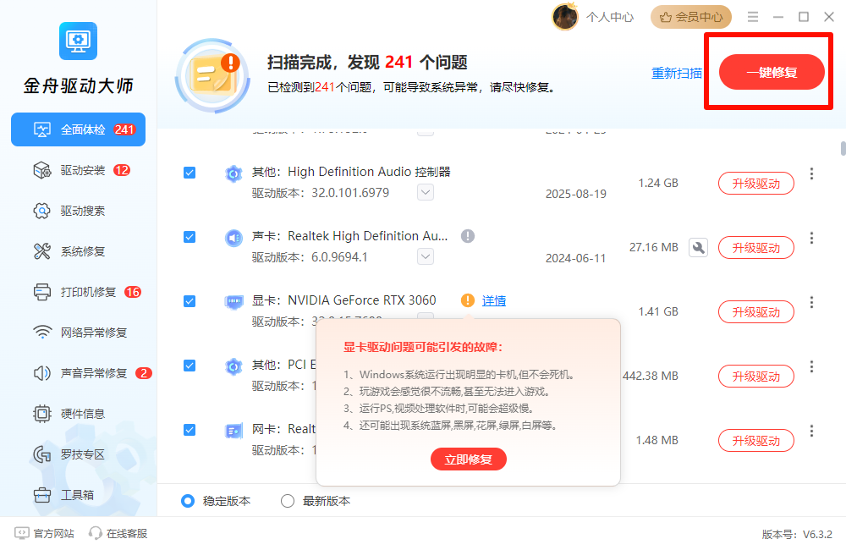Click the Realtek sound card speaker icon
Screen dimensions: 846x550
(x=233, y=238)
